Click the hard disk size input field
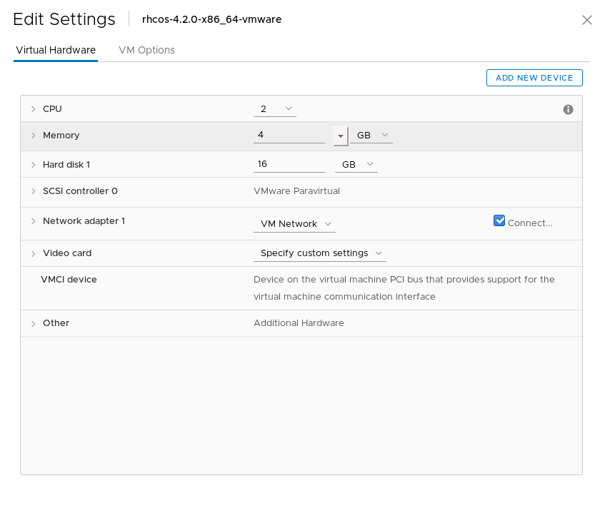The width and height of the screenshot is (600, 513). pyautogui.click(x=289, y=165)
